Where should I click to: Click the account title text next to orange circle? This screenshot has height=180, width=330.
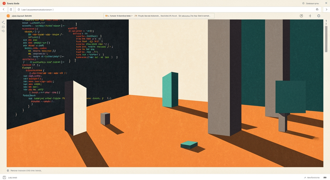coord(22,16)
